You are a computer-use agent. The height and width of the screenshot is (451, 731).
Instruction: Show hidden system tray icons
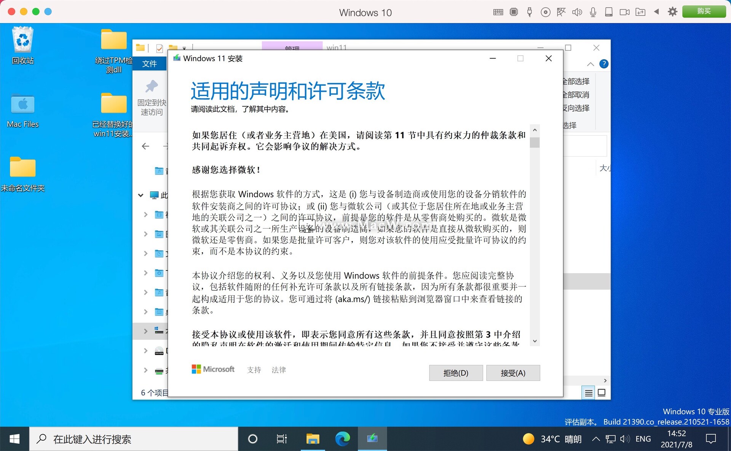coord(596,439)
